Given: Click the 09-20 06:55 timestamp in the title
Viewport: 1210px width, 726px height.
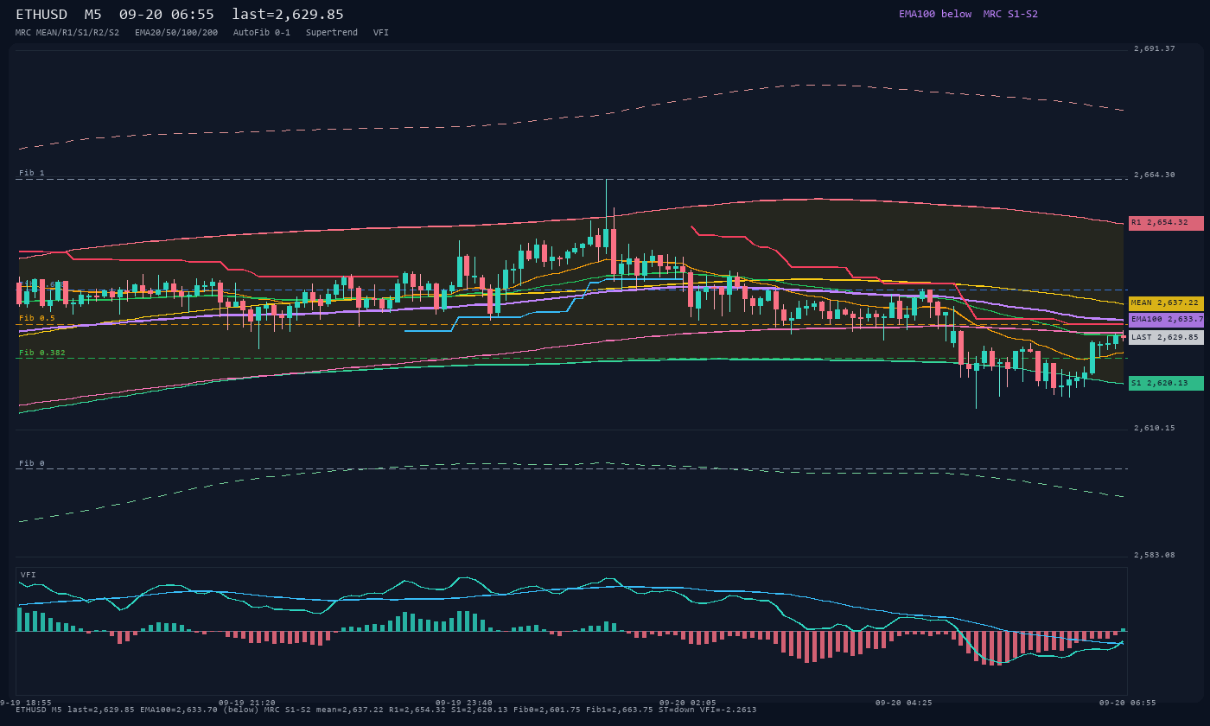Looking at the screenshot, I should (x=167, y=15).
